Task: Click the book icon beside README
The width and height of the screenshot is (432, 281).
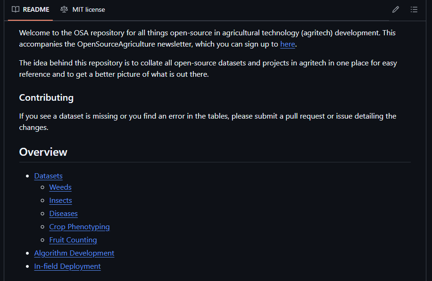Action: (16, 9)
